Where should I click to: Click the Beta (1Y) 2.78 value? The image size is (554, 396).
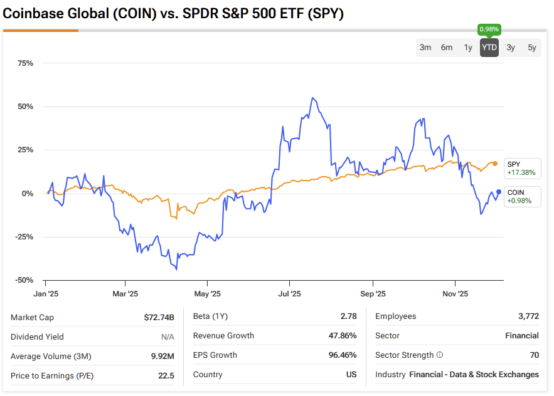click(349, 316)
